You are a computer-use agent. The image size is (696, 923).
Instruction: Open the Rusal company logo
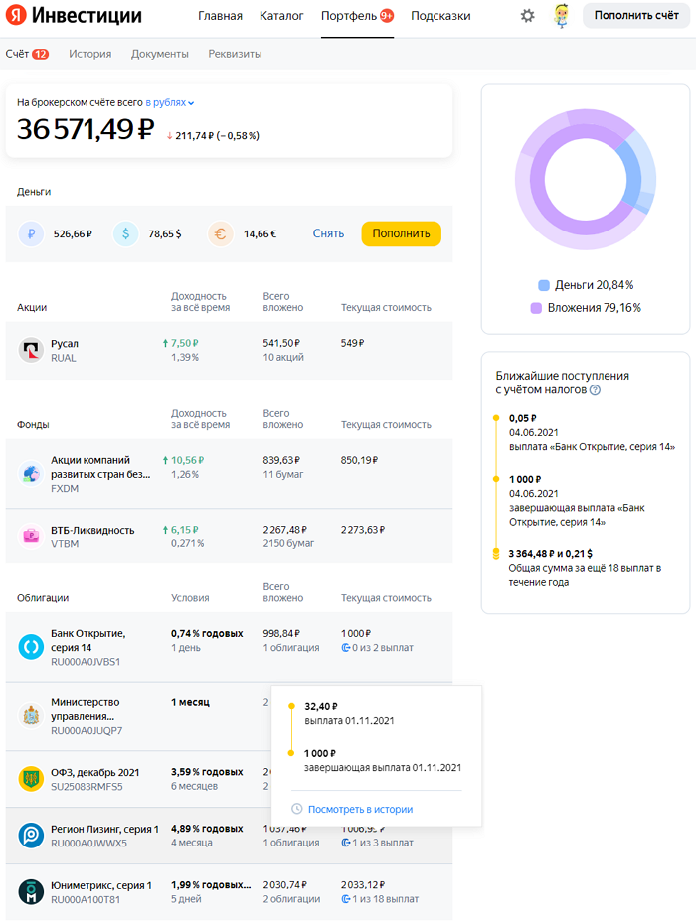[x=31, y=350]
